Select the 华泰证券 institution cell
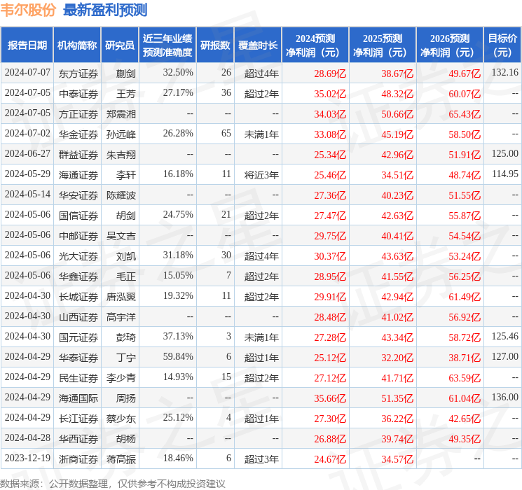 [x=78, y=358]
